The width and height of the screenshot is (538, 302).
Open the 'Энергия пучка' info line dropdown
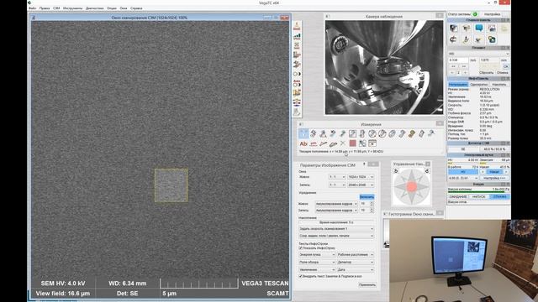tap(317, 255)
